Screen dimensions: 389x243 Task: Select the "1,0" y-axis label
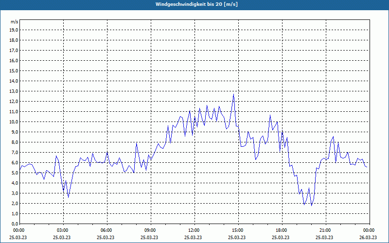pyautogui.click(x=15, y=214)
